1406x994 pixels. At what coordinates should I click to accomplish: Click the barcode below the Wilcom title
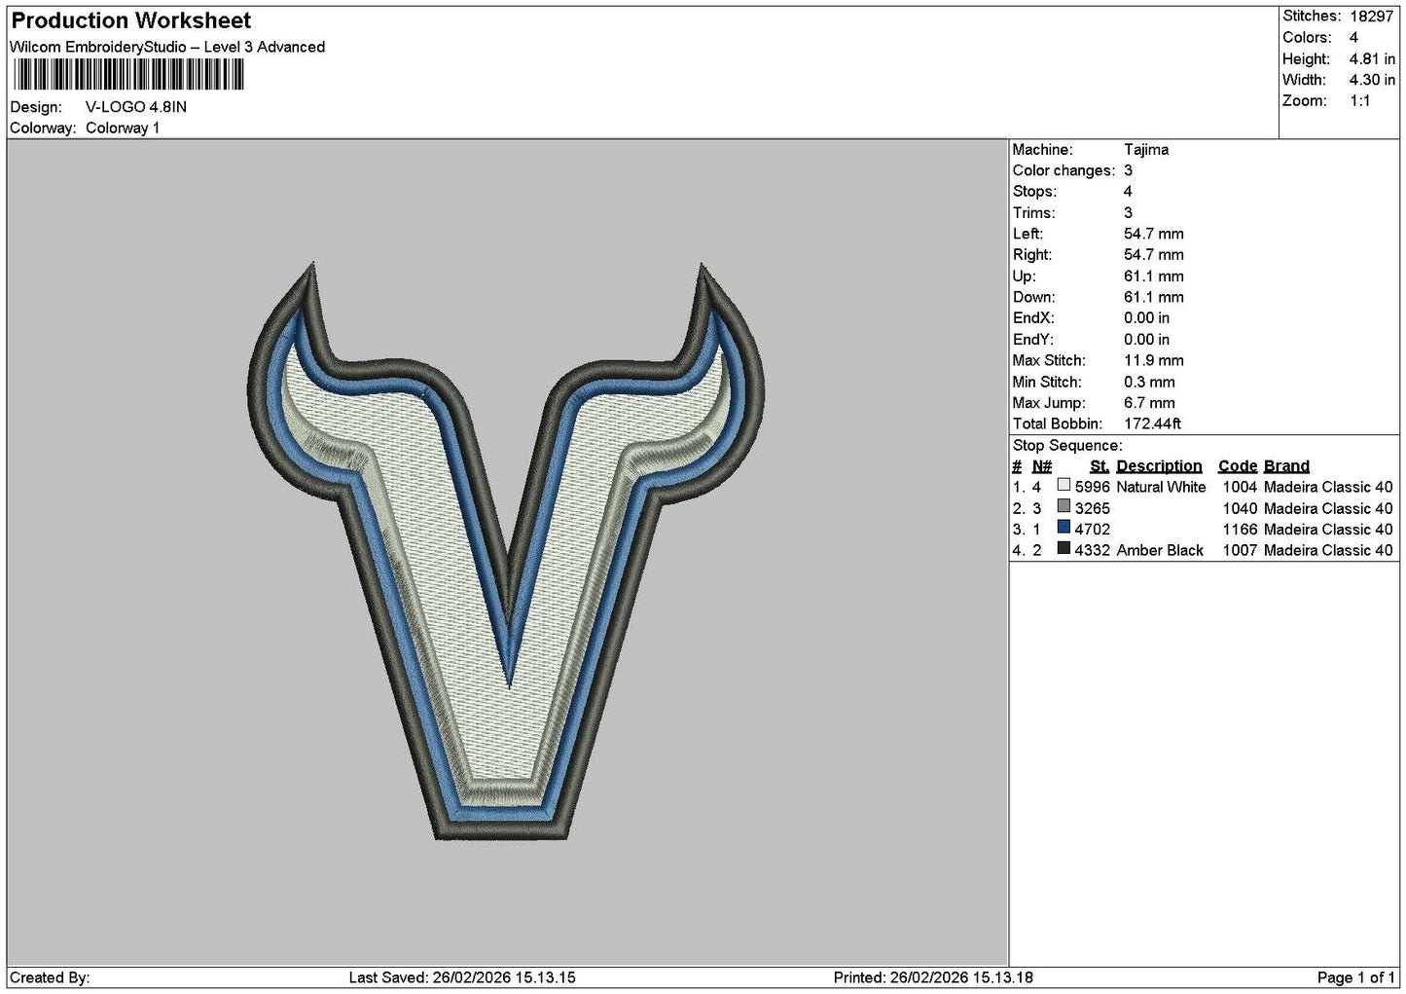pos(128,75)
